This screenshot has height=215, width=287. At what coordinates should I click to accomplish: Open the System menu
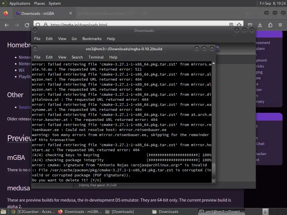click(x=55, y=3)
